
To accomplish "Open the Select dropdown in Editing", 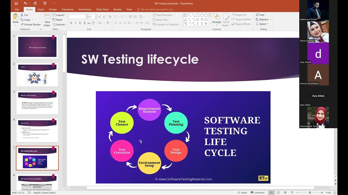I will pos(262,24).
